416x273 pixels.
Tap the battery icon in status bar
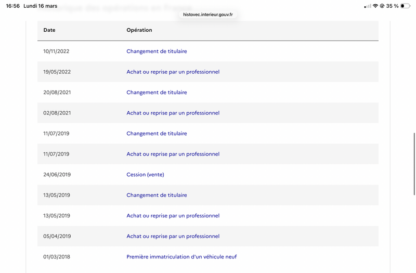[x=405, y=6]
